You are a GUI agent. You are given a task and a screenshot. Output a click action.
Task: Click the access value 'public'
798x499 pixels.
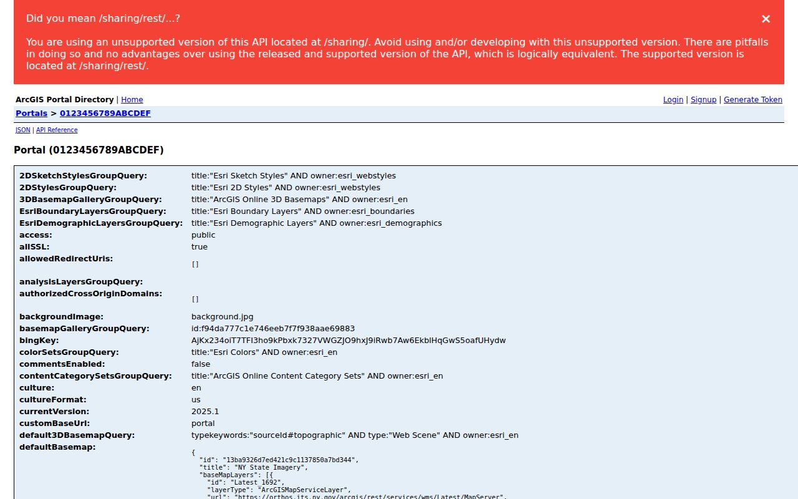[x=203, y=235]
